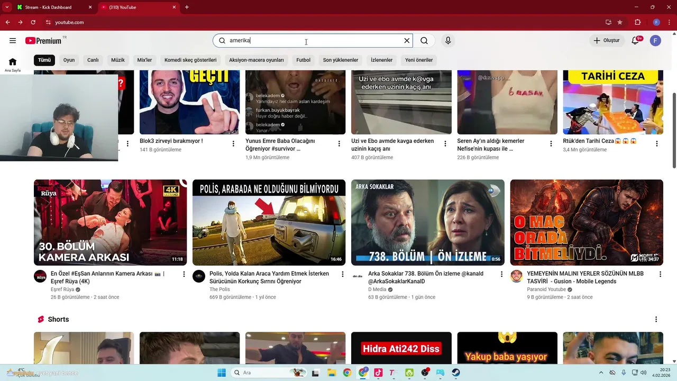Open Shorts section three-dot menu
The image size is (677, 381).
click(656, 320)
